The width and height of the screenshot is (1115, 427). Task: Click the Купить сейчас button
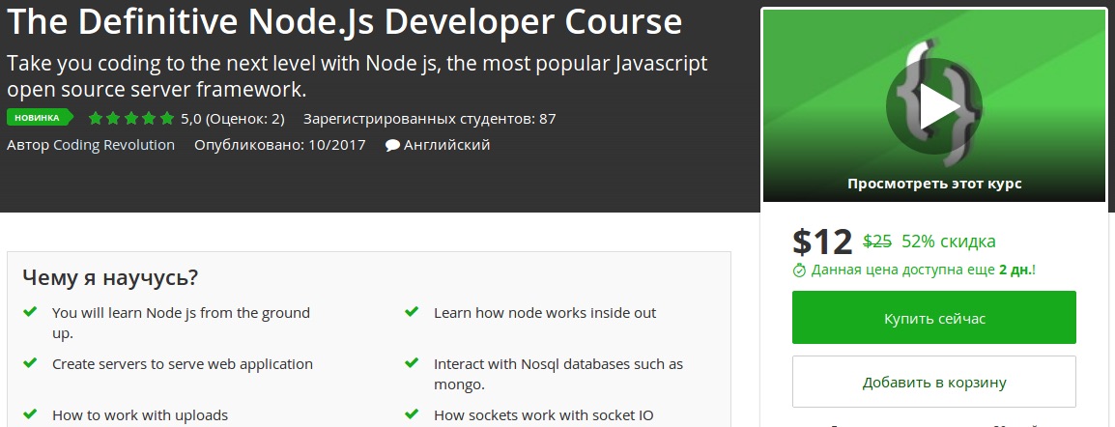(934, 318)
